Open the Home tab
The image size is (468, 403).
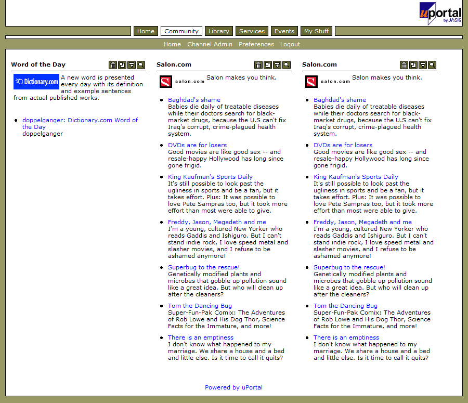pyautogui.click(x=146, y=31)
